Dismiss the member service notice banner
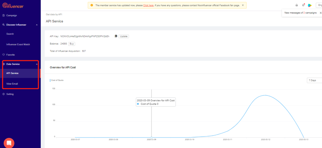This screenshot has width=322, height=148. point(243,5)
